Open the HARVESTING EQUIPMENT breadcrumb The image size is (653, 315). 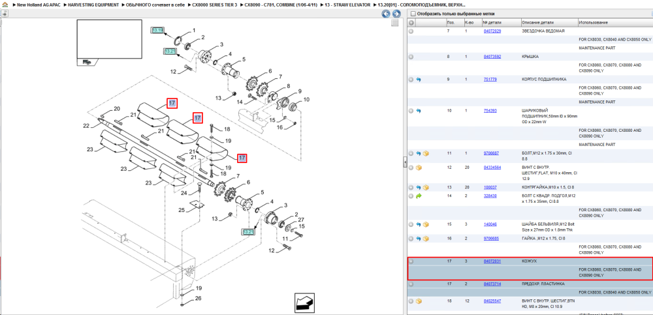point(93,5)
